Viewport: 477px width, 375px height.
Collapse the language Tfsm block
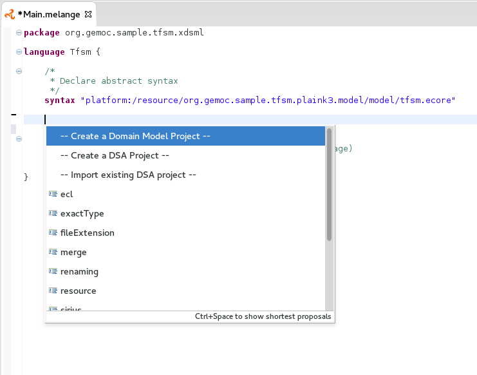pyautogui.click(x=19, y=52)
